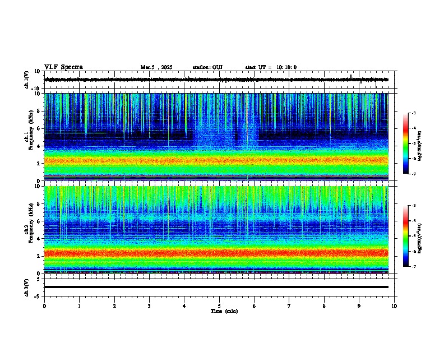The height and width of the screenshot is (343, 444).
Task: Click the "4" kHz tick on ch.1 frequency axis
Action: click(x=39, y=146)
